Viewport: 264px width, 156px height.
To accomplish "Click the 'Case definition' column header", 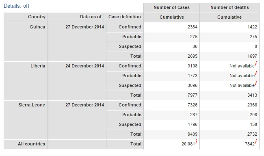I will [124, 17].
